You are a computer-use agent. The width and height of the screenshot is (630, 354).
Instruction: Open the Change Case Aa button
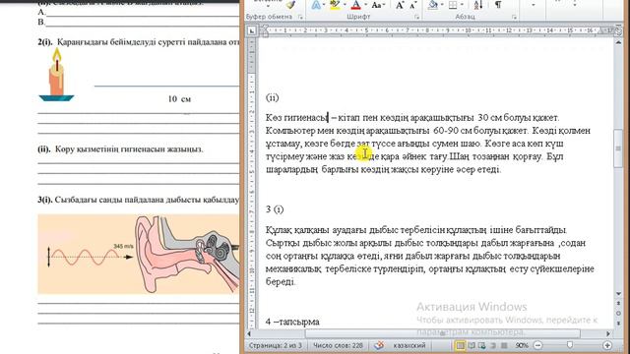tap(376, 5)
